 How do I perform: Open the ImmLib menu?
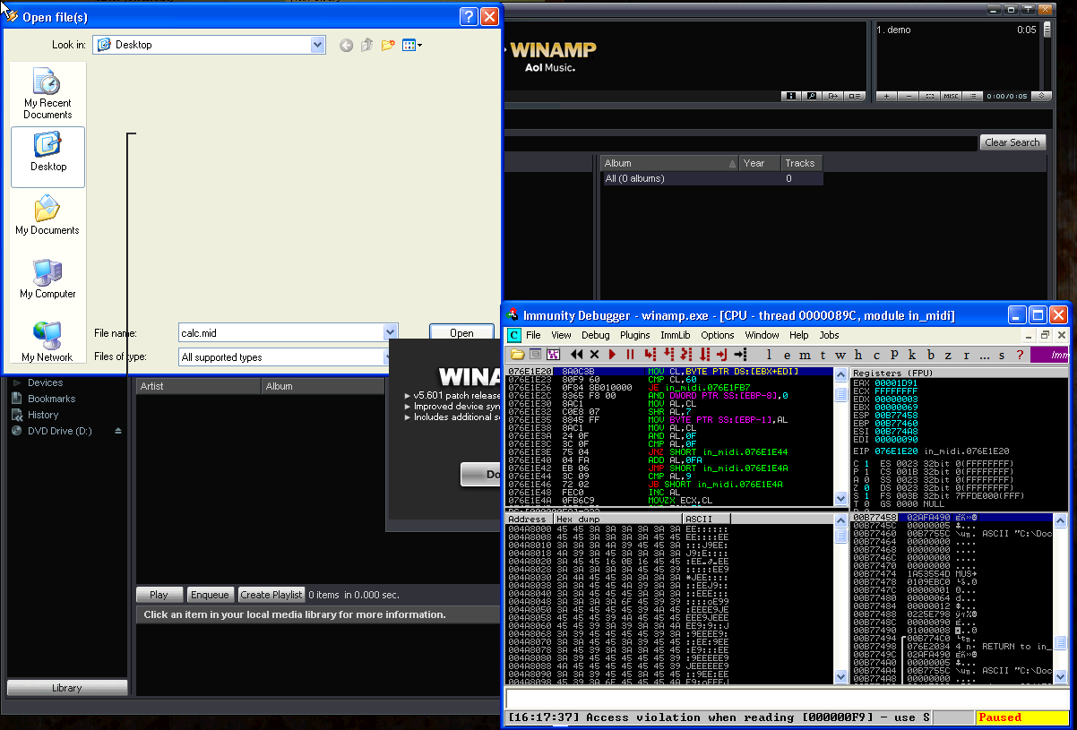click(x=675, y=335)
